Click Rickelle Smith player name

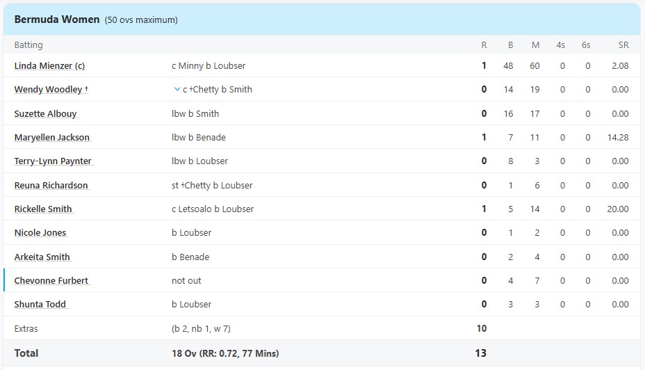pyautogui.click(x=43, y=209)
